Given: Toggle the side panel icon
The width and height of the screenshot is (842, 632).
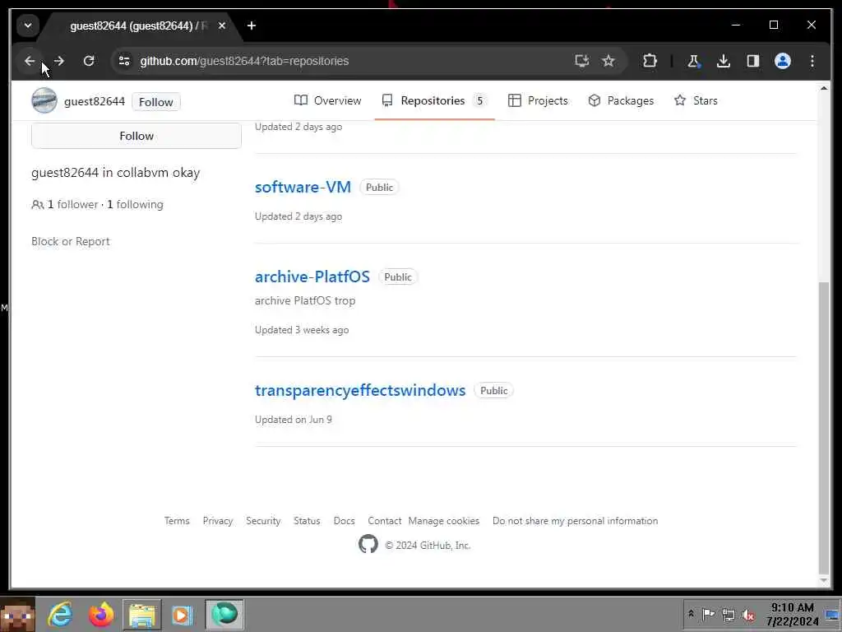Looking at the screenshot, I should point(753,61).
